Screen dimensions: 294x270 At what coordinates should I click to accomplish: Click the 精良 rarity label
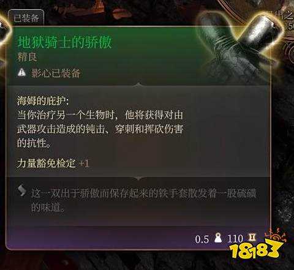(27, 57)
